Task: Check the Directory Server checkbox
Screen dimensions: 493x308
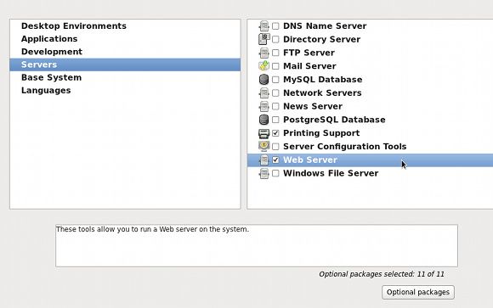Action: tap(275, 39)
